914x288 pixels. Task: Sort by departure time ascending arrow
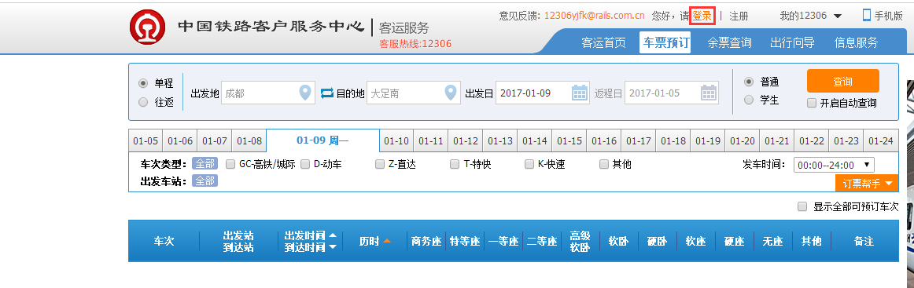[333, 235]
